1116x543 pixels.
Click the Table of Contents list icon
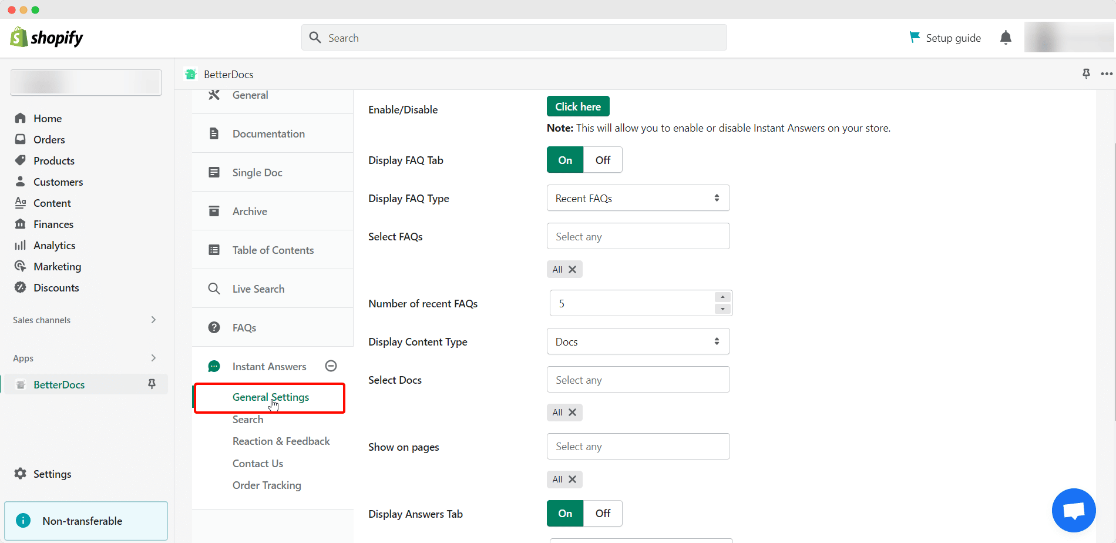[214, 250]
